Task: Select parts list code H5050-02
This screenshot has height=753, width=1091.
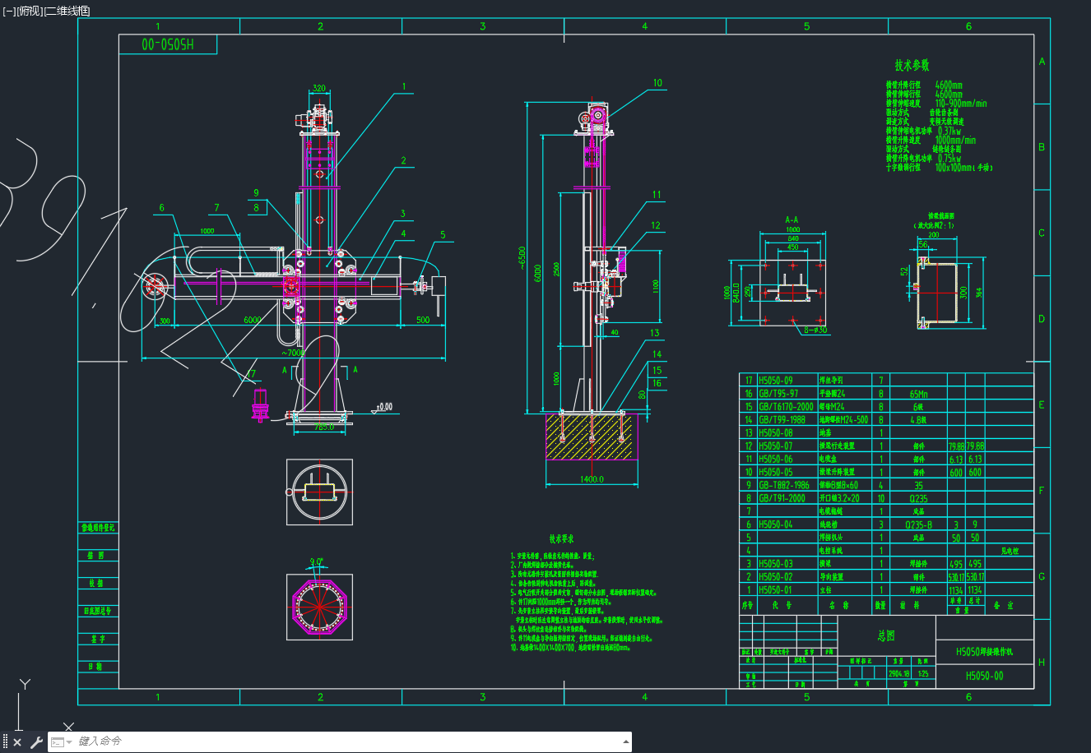Action: (x=776, y=577)
